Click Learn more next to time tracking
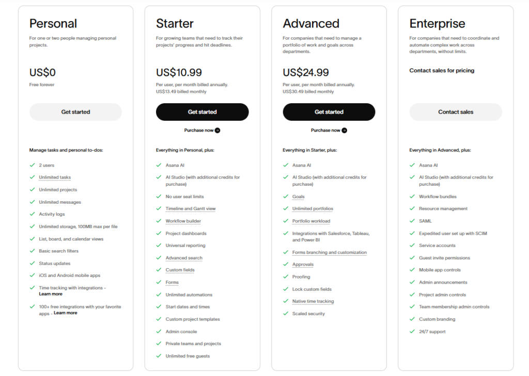Viewport: 529px width, 376px height. tap(51, 294)
